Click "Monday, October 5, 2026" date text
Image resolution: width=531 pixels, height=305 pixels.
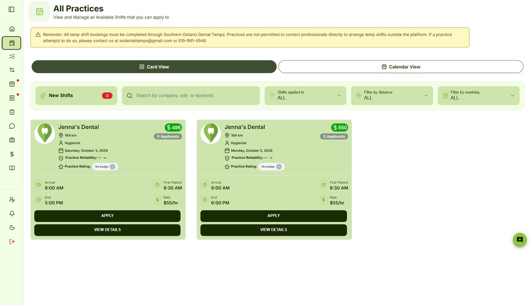click(251, 151)
